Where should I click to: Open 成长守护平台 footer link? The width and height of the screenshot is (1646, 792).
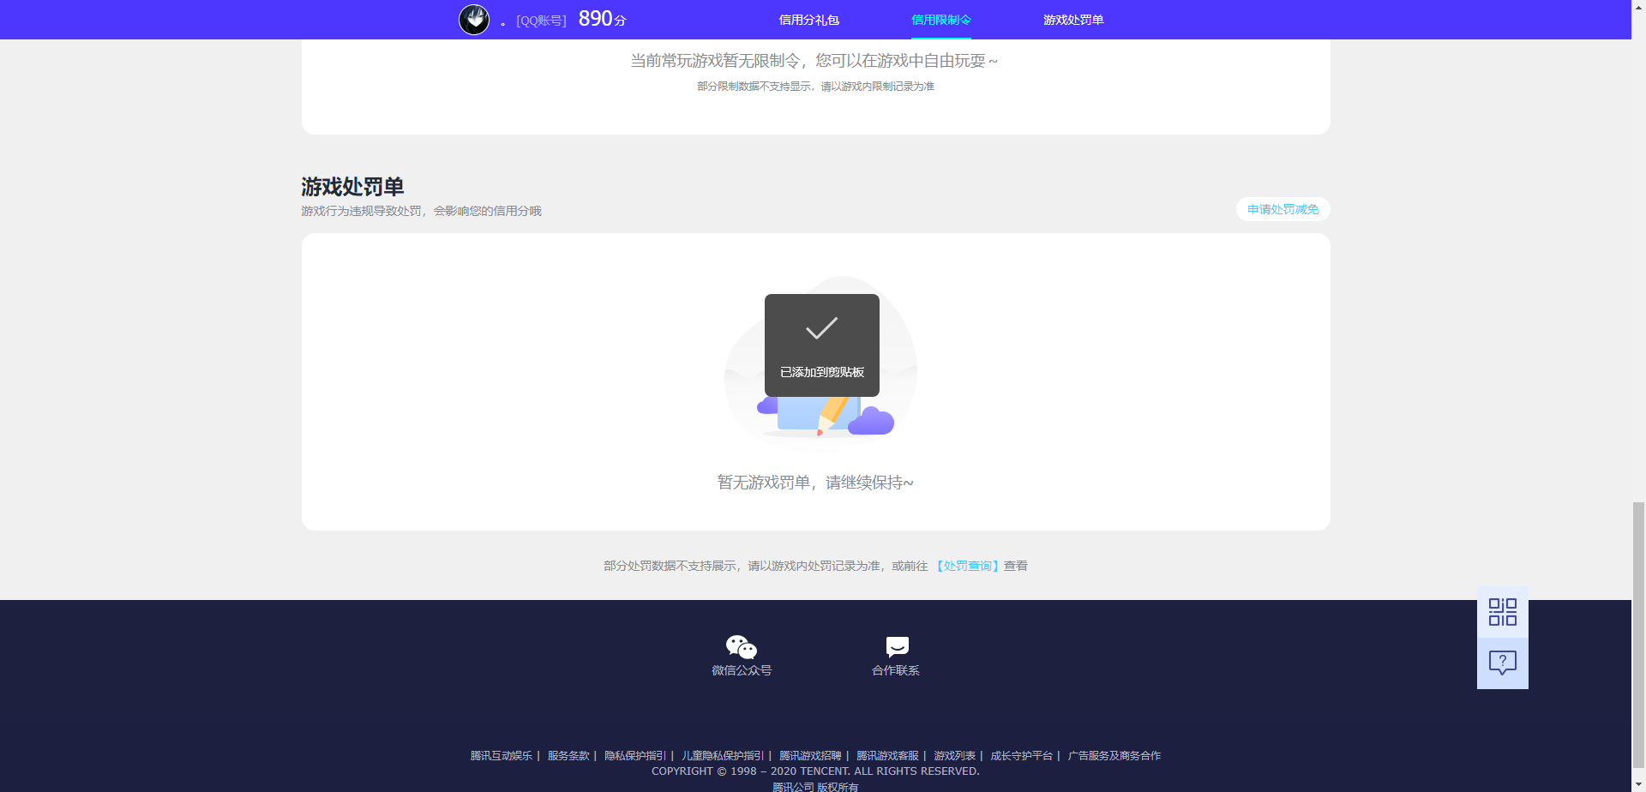1021,755
